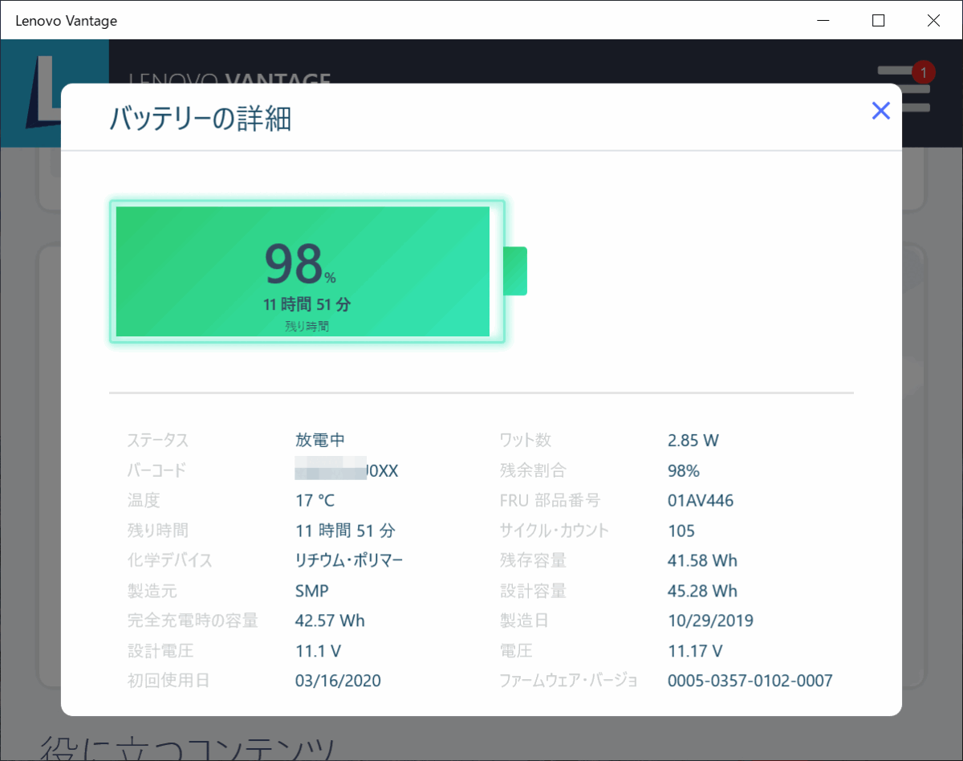Click the 初回使用日 label

[x=169, y=681]
